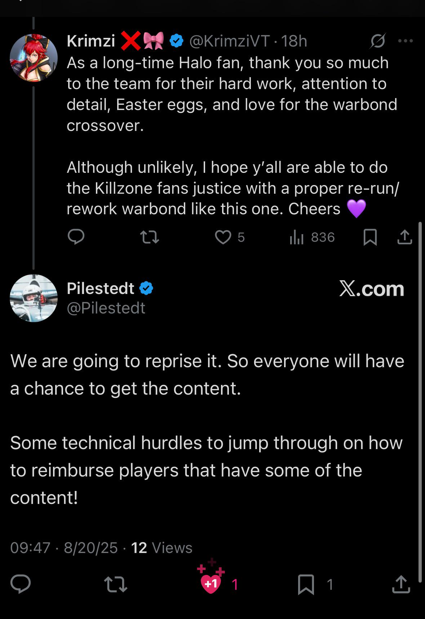Open the @Pilestedt handle
Viewport: 425px width, 619px height.
(106, 308)
